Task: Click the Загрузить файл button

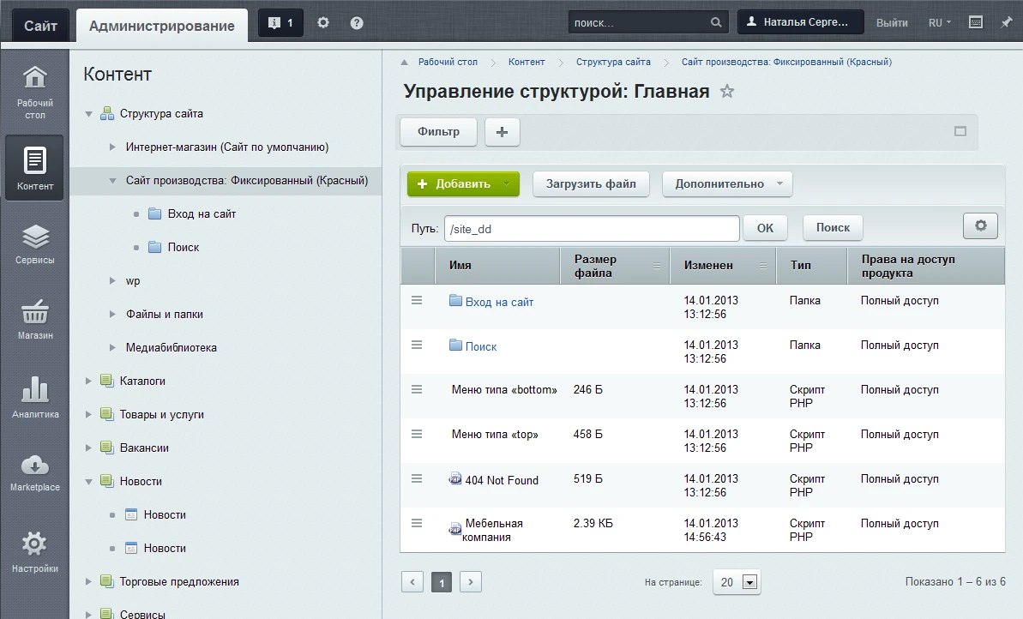Action: (x=591, y=184)
